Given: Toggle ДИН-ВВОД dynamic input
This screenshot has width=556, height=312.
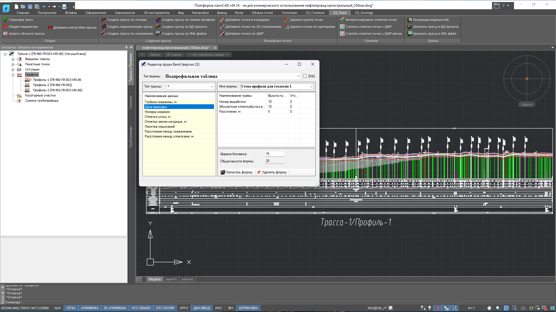Looking at the screenshot, I should pyautogui.click(x=202, y=308).
